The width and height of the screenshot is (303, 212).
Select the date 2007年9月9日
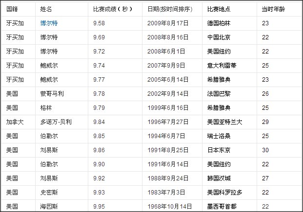166,66
